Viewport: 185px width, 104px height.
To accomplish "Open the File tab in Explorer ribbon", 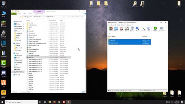I will 14,14.
